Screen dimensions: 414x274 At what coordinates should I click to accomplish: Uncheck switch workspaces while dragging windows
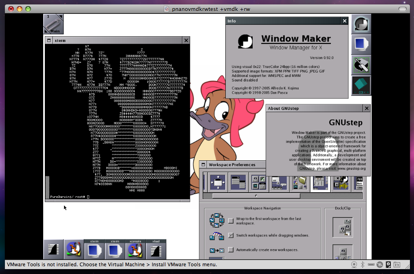pos(231,235)
